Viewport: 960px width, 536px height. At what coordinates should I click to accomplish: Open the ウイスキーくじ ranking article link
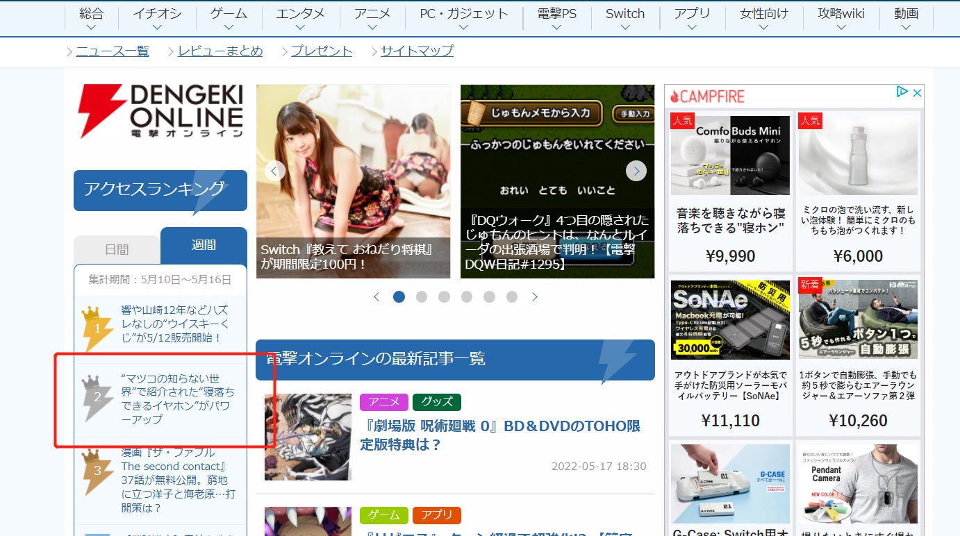tap(175, 324)
